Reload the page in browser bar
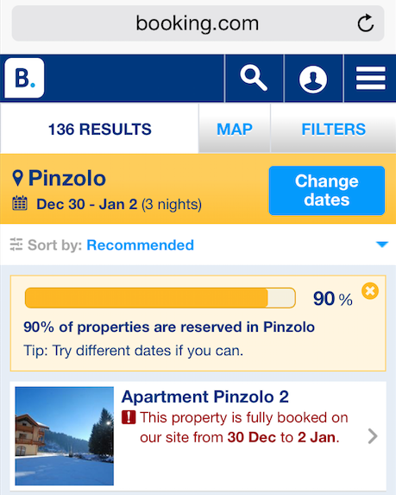The height and width of the screenshot is (495, 396). coord(366,23)
